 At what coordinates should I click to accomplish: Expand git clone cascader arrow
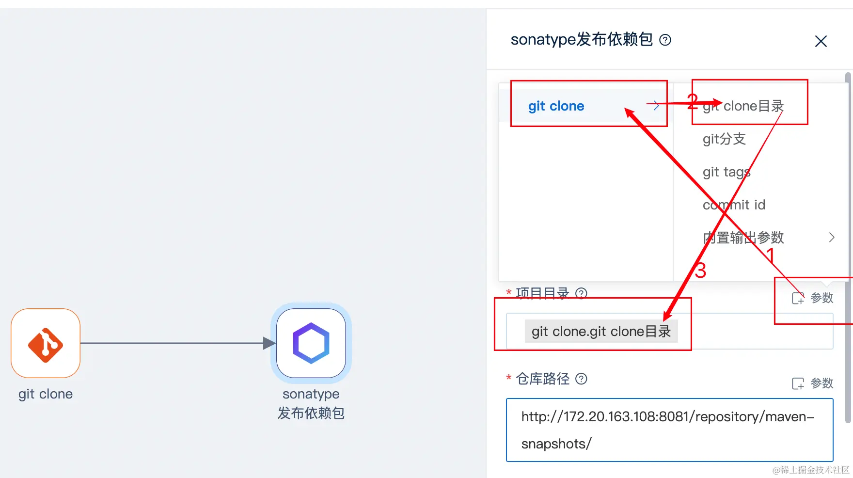tap(655, 106)
